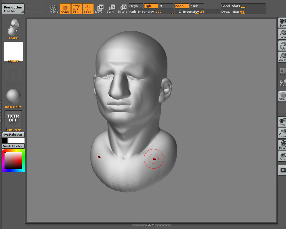Toggle the Local transformations icon

pos(283,83)
